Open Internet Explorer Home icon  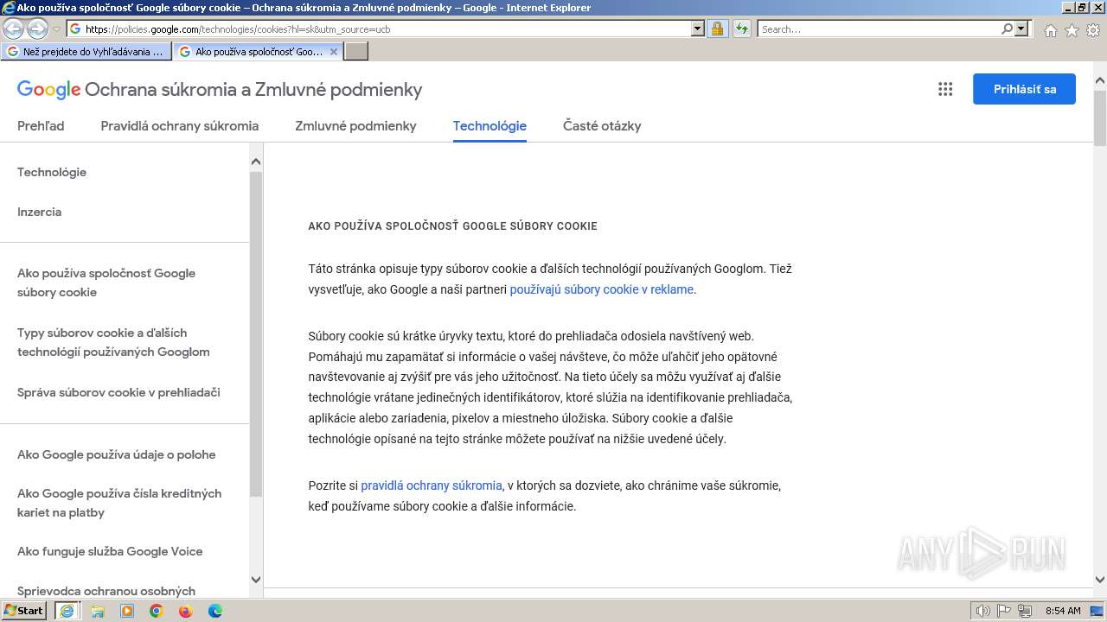tap(1050, 30)
